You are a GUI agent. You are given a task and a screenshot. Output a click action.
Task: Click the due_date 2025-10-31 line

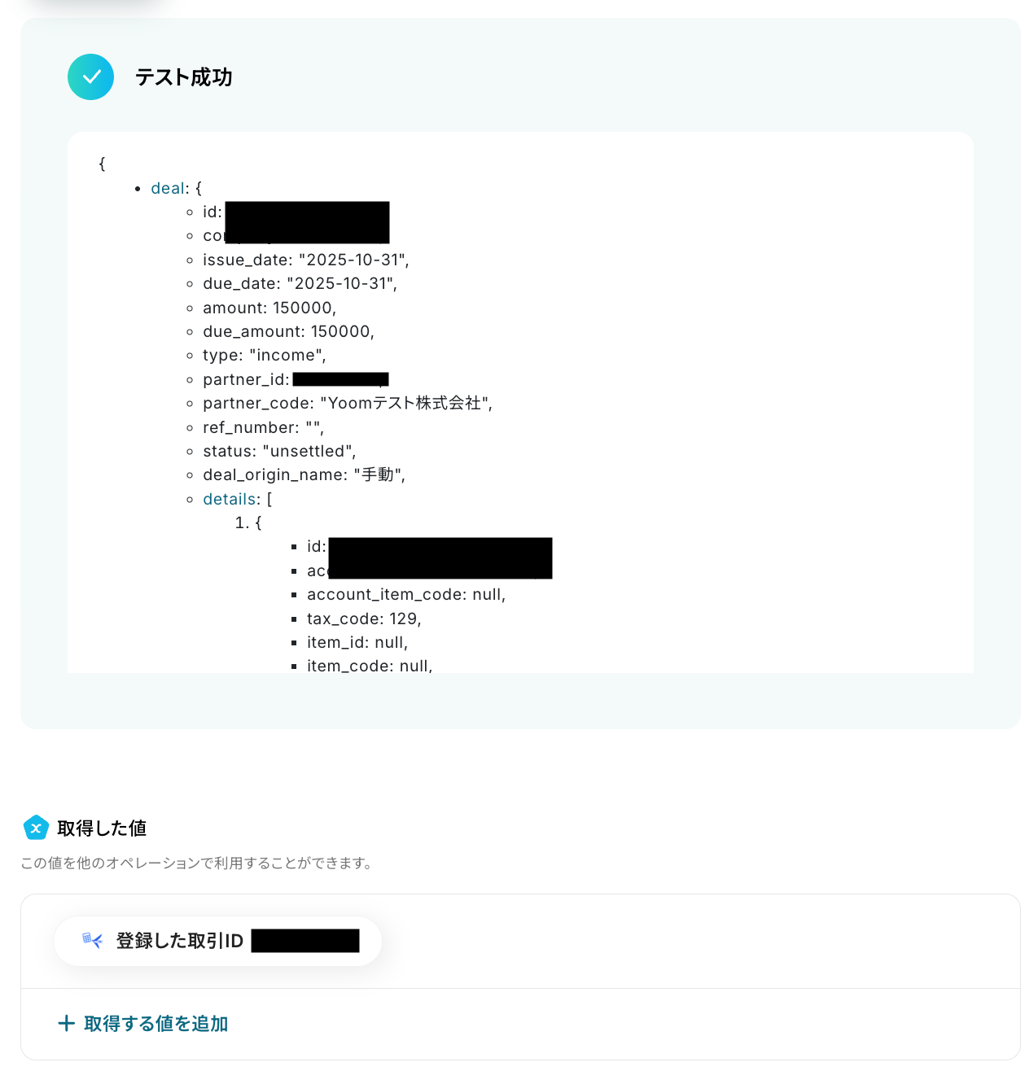(300, 283)
